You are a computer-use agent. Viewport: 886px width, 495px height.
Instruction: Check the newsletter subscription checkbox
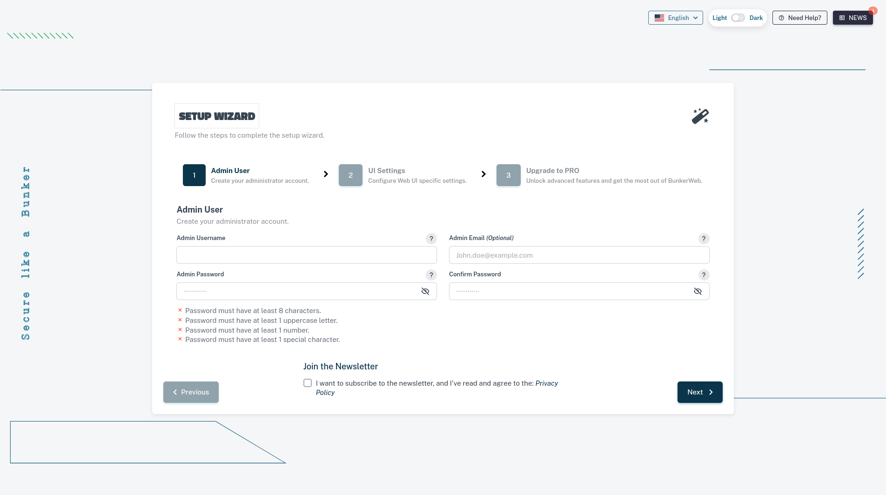tap(308, 383)
